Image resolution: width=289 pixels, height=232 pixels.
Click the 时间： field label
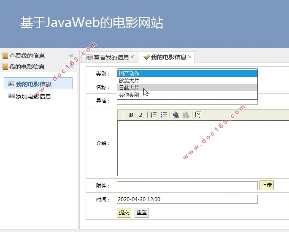coord(103,200)
